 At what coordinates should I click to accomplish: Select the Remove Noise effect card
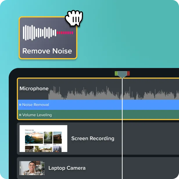(48, 38)
